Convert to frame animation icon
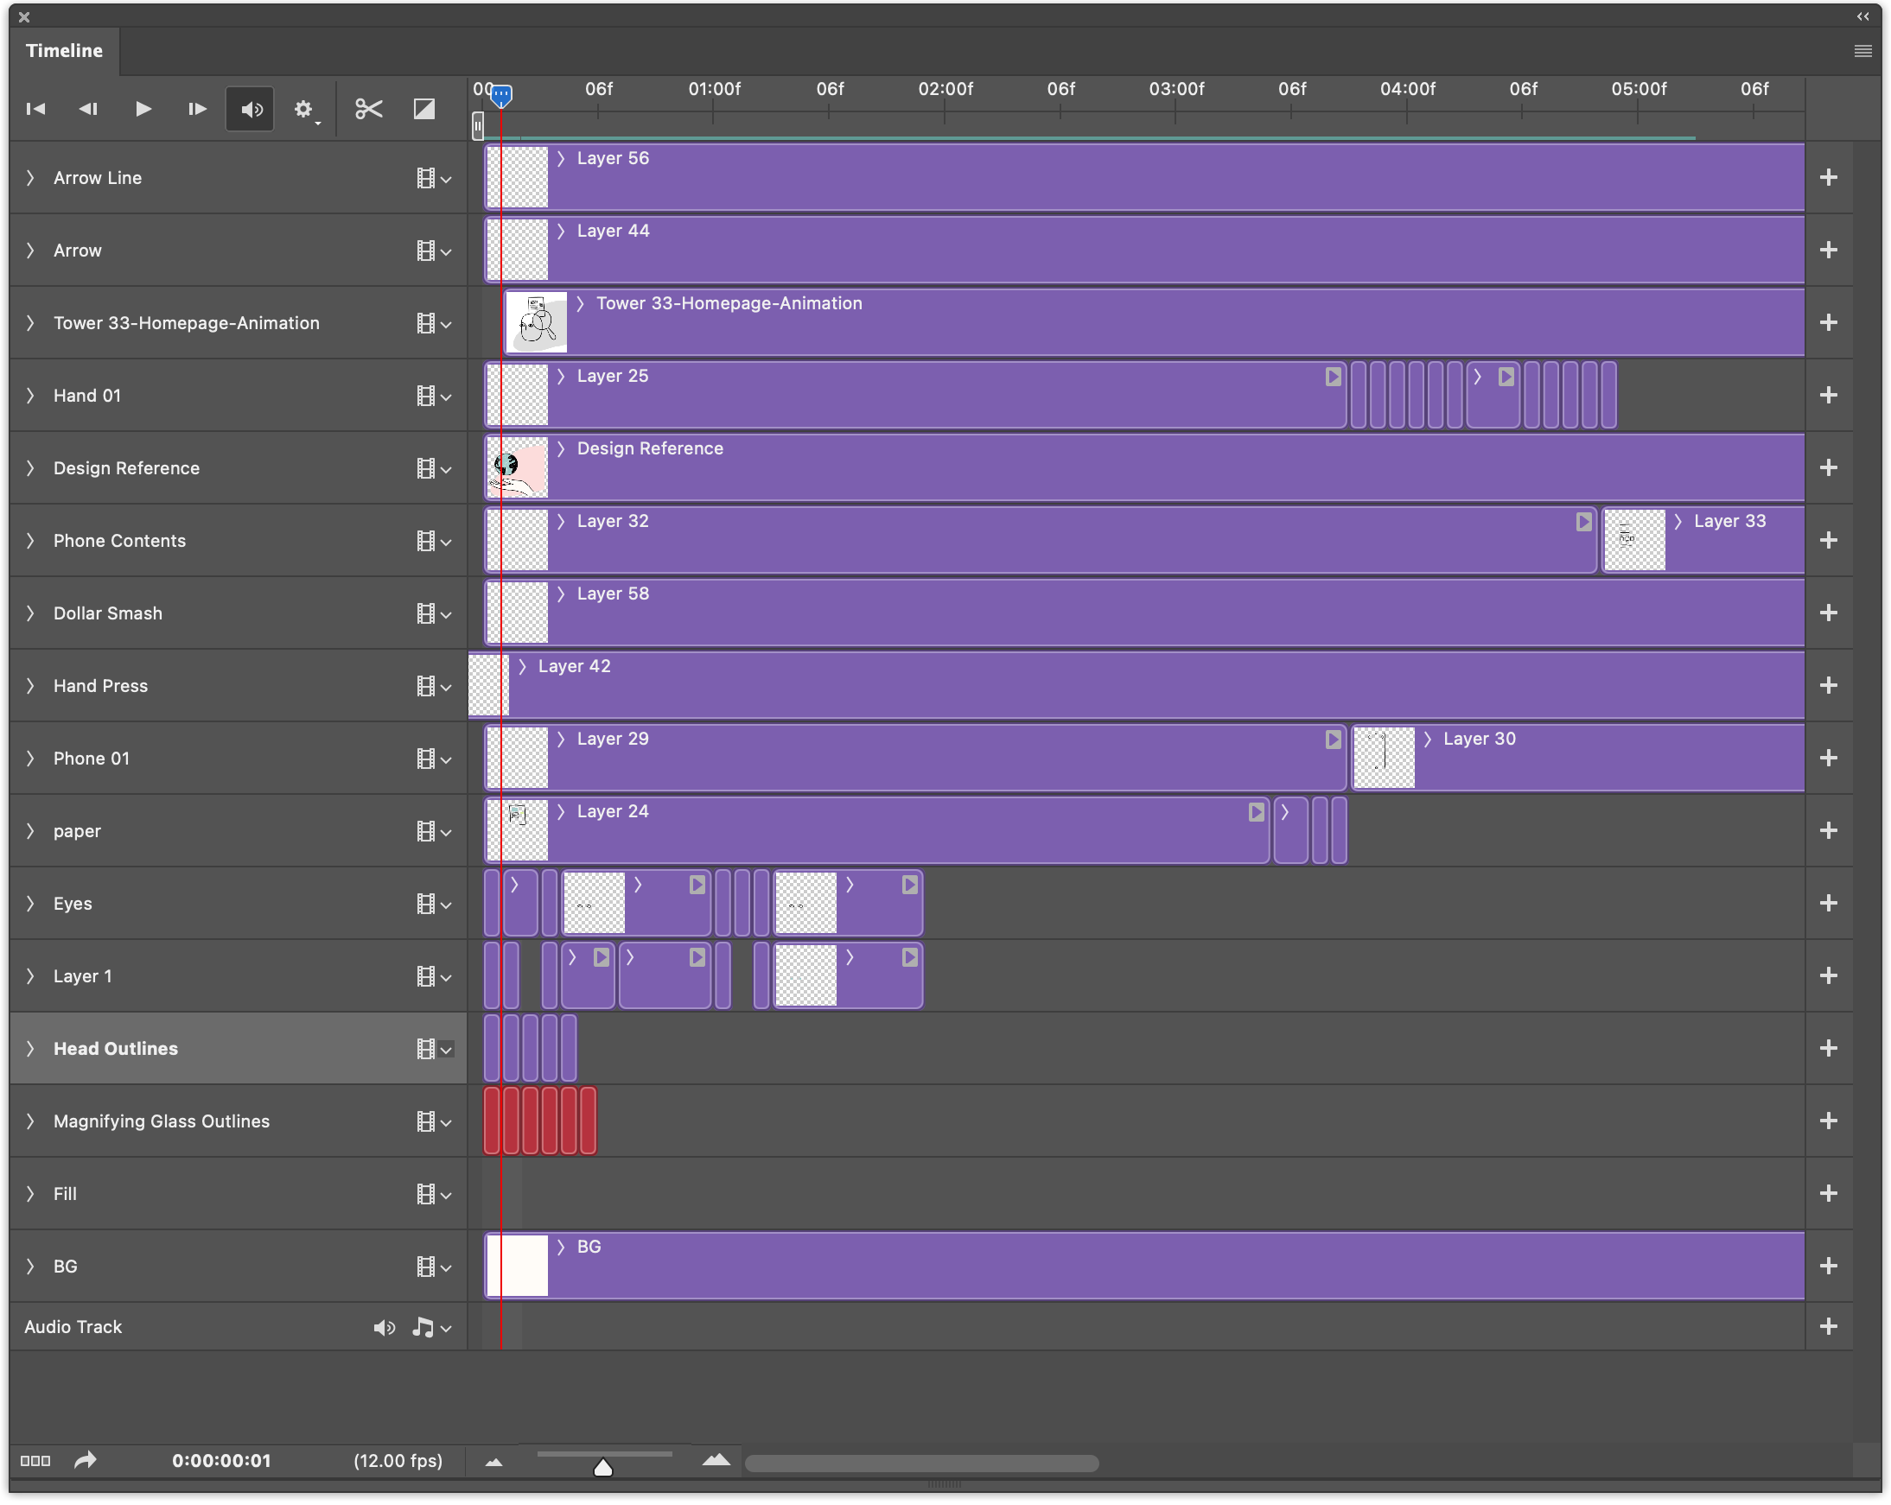This screenshot has width=1891, height=1505. click(35, 1460)
